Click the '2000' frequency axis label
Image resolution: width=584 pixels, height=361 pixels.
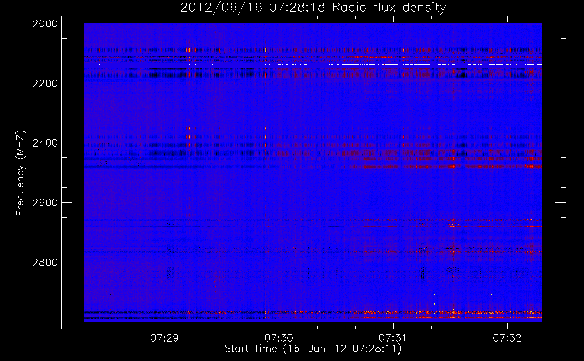tap(45, 23)
